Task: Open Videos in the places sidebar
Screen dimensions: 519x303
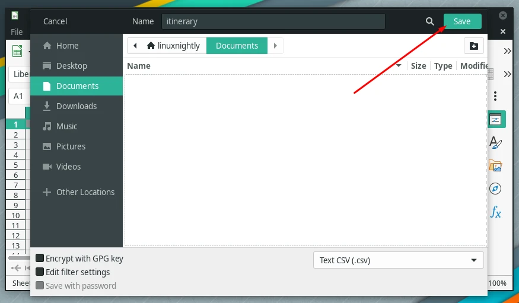Action: click(x=77, y=167)
